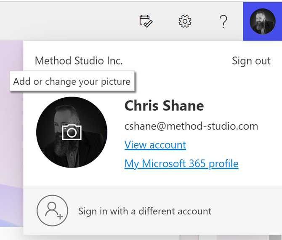Click the Help question mark icon
This screenshot has width=282, height=240.
pyautogui.click(x=223, y=21)
